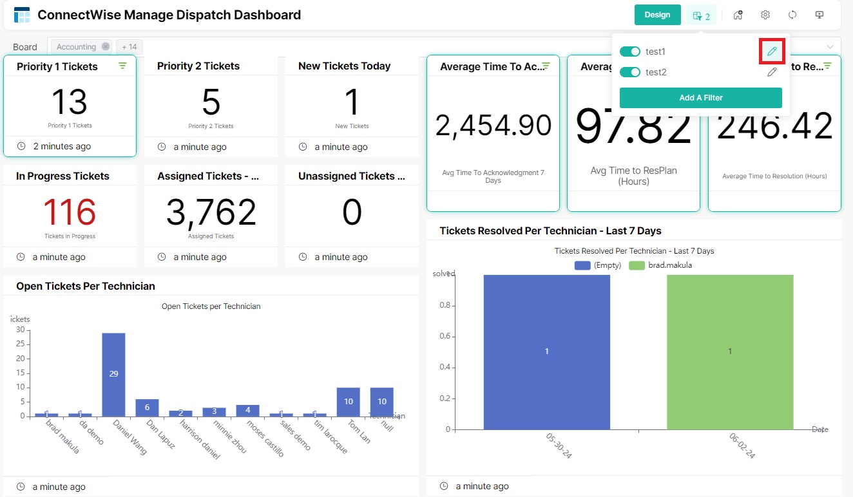The width and height of the screenshot is (853, 497).
Task: Select the green brad.makula legend swatch
Action: click(x=637, y=265)
